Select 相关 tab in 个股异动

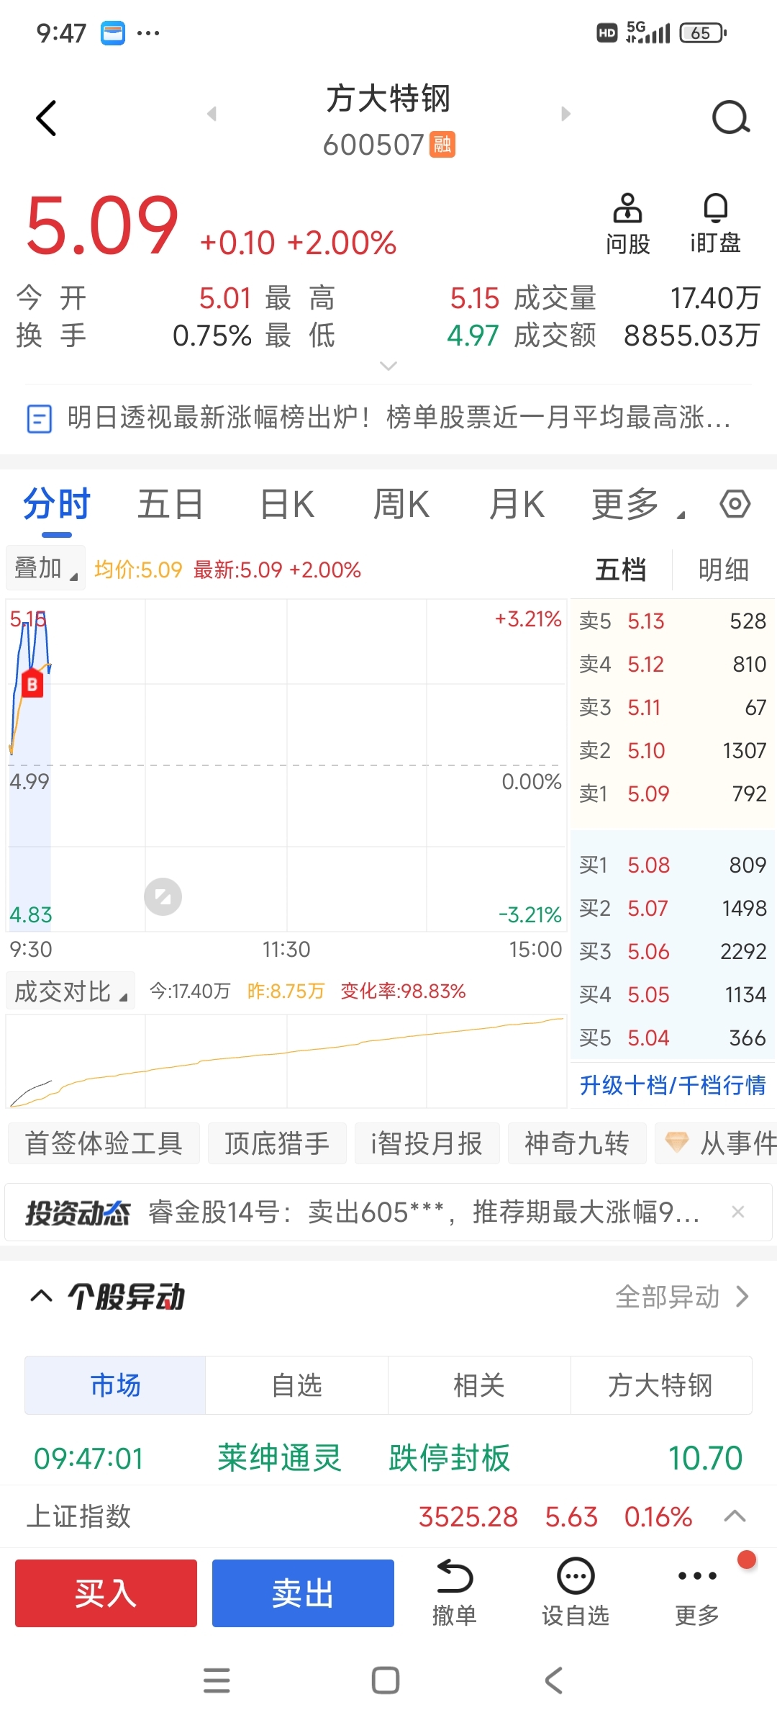tap(479, 1385)
